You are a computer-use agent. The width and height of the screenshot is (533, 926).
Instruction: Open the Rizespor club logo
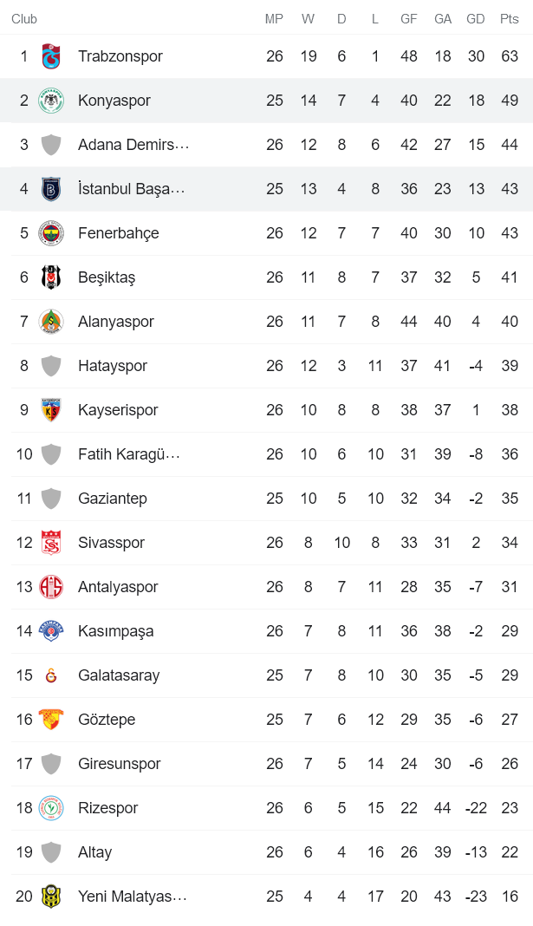pos(52,807)
